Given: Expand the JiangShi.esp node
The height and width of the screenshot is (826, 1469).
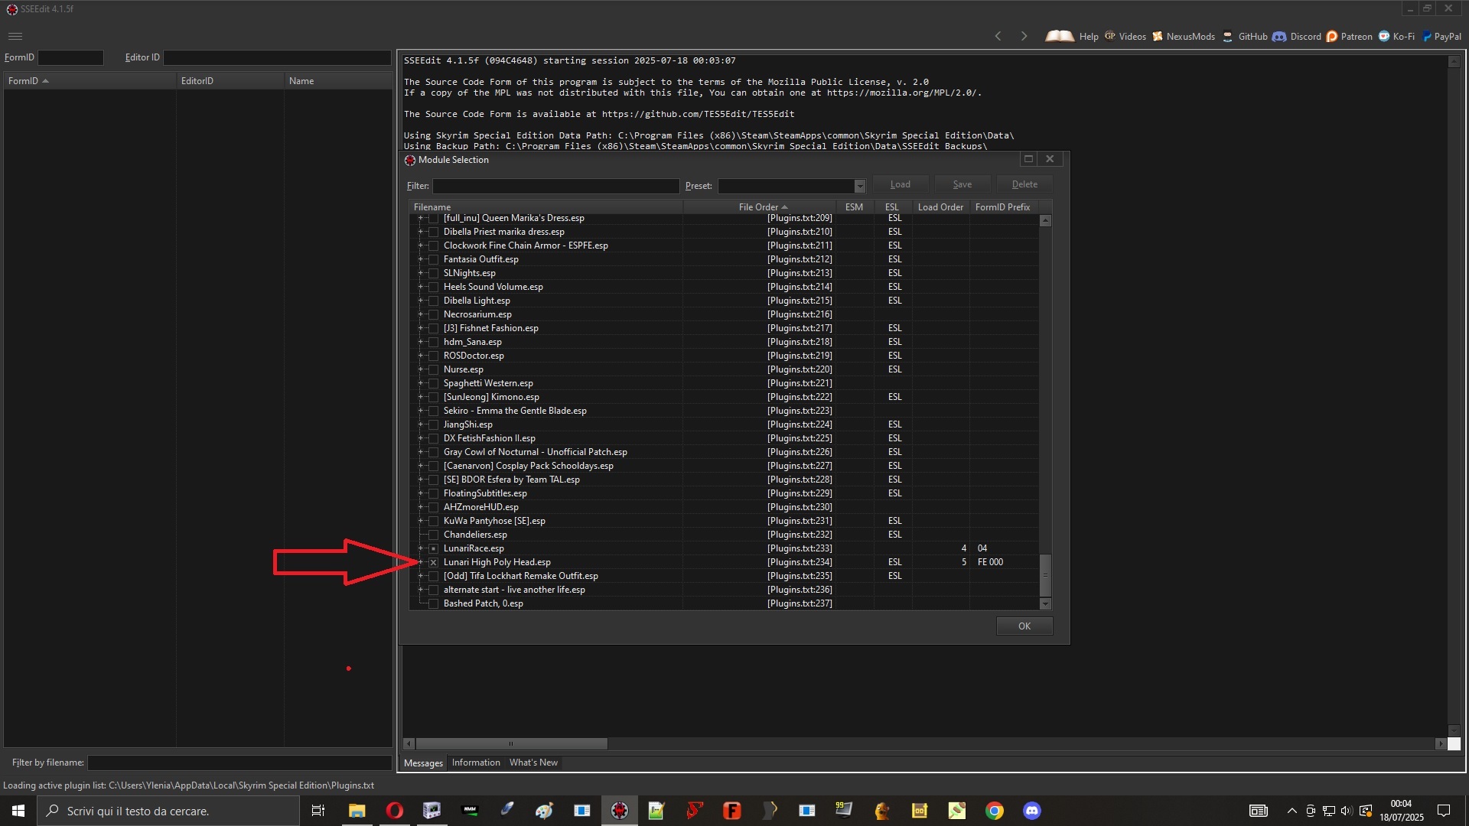Looking at the screenshot, I should pyautogui.click(x=420, y=424).
